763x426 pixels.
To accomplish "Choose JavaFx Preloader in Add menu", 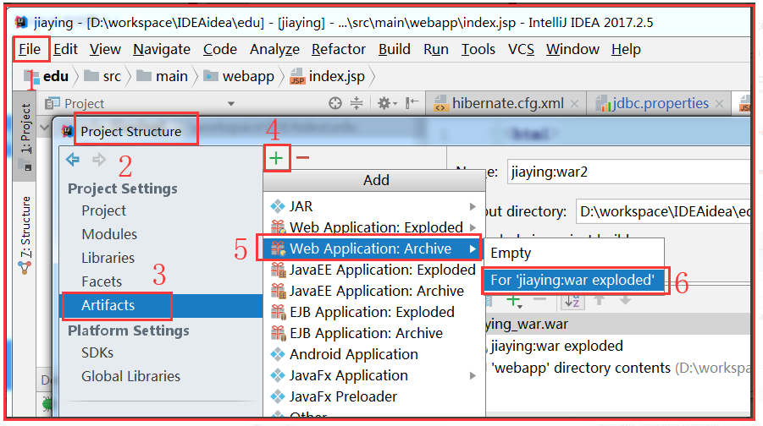I will (x=374, y=396).
